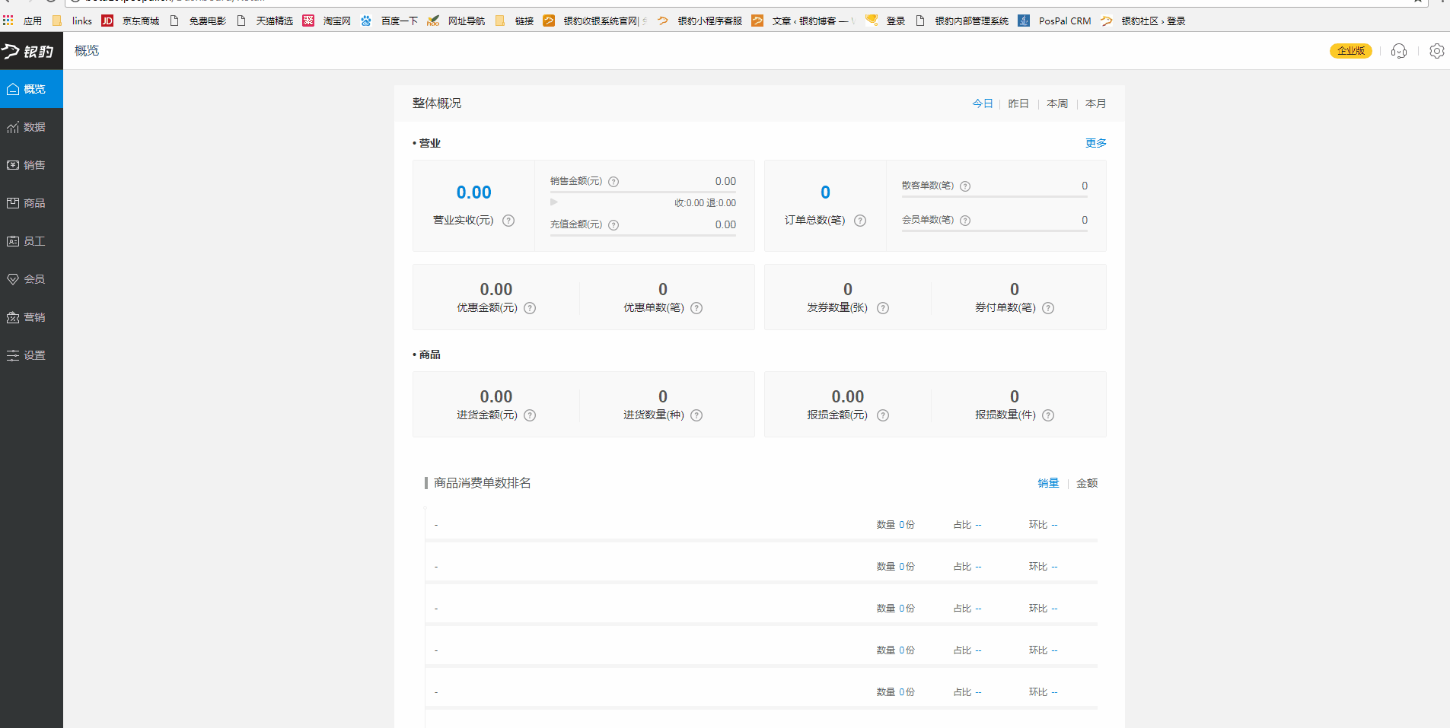Click help icon next to 销售金额(元)
This screenshot has width=1450, height=728.
click(x=613, y=182)
